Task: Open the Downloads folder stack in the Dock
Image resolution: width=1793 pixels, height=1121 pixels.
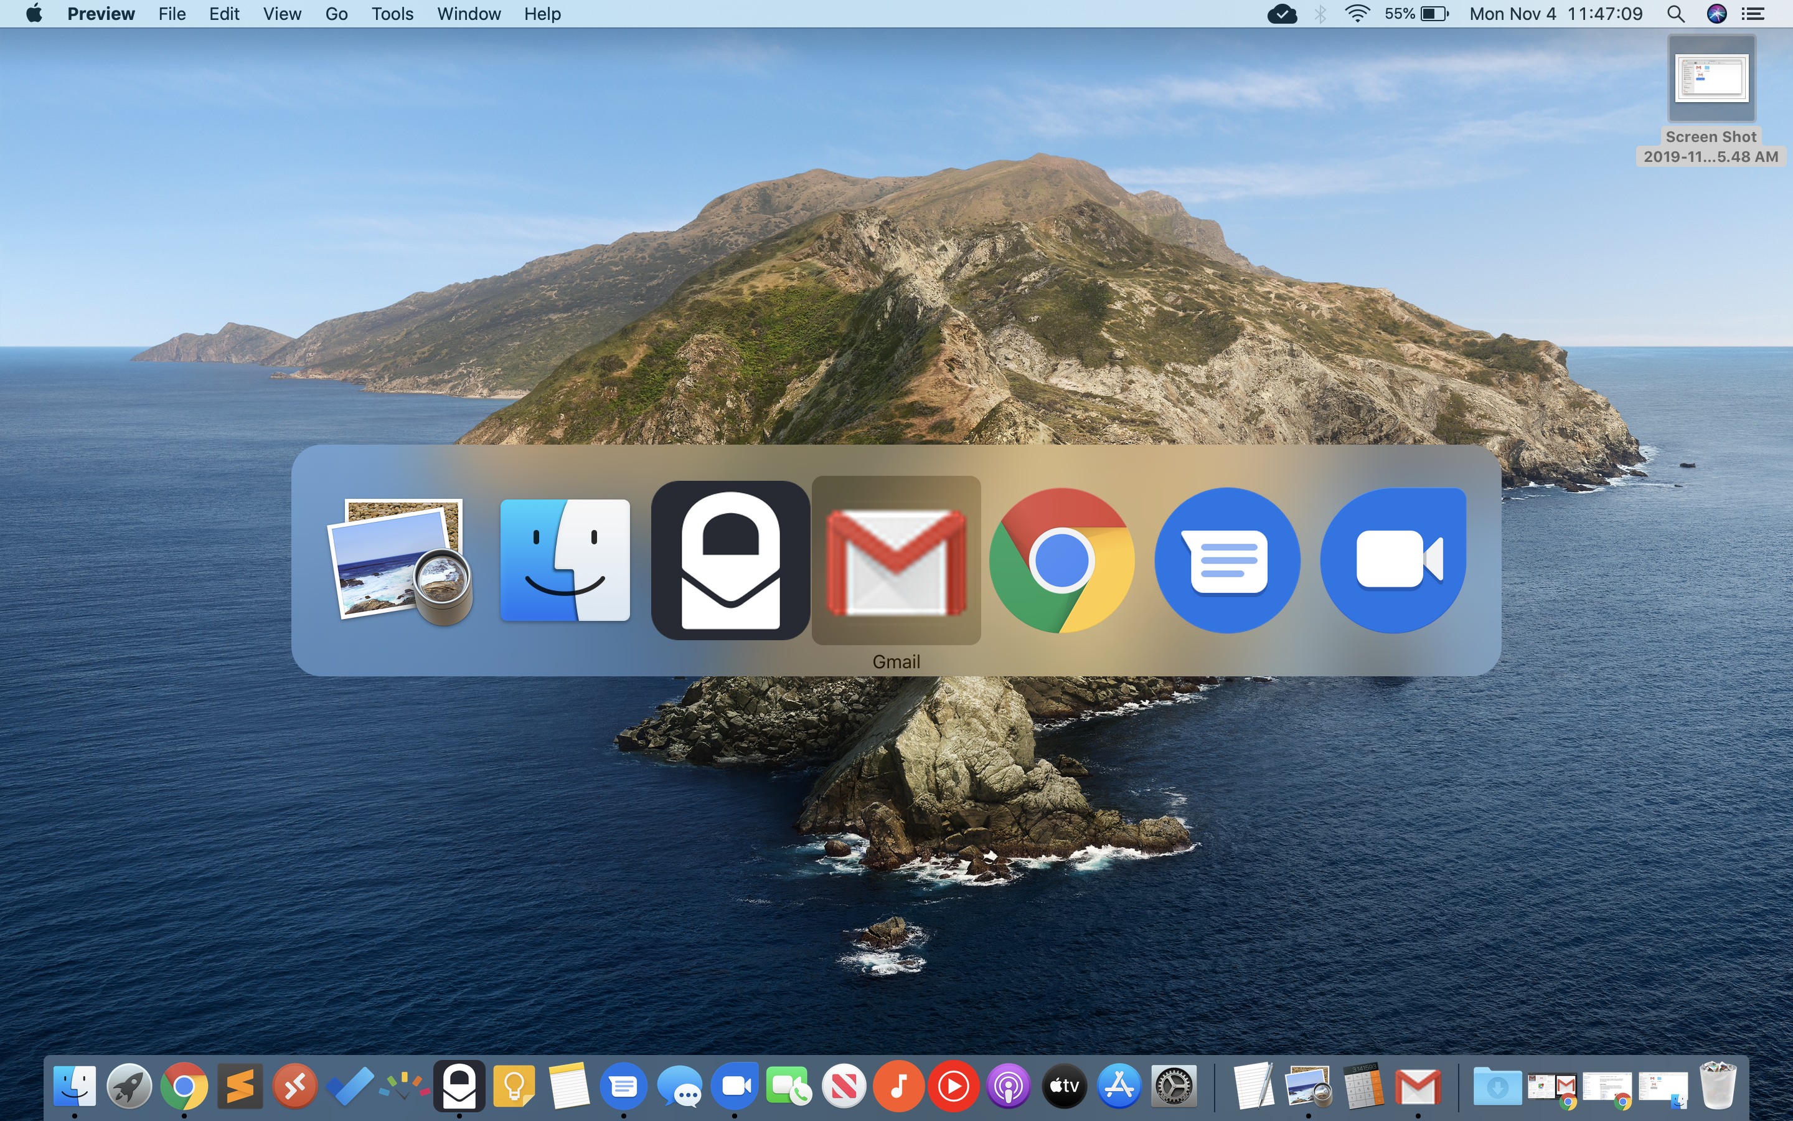Action: pyautogui.click(x=1497, y=1087)
